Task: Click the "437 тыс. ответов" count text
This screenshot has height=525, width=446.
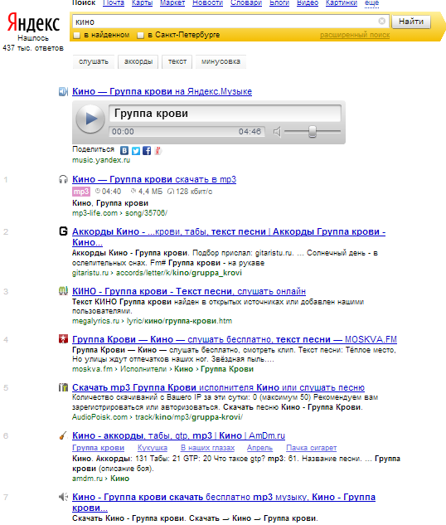Action: tap(33, 48)
